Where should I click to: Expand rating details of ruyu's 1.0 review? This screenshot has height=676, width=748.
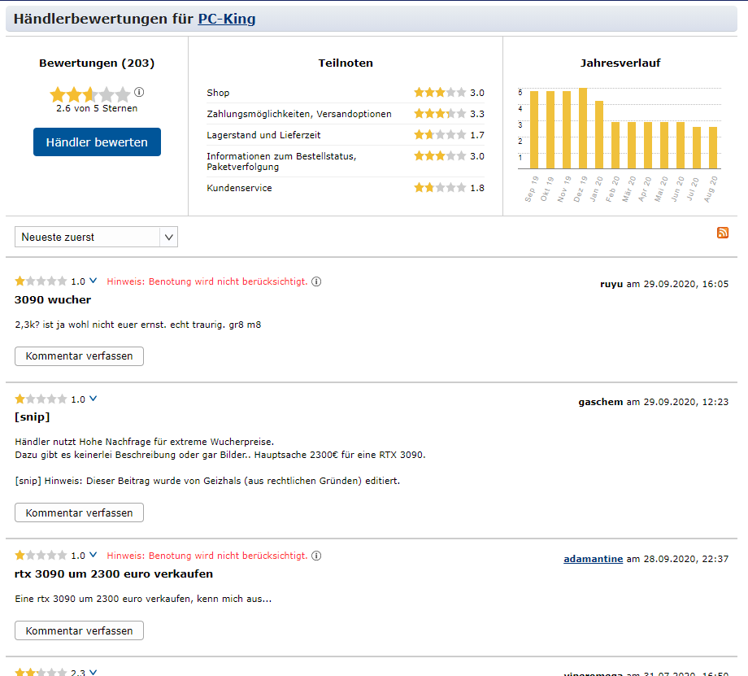93,281
